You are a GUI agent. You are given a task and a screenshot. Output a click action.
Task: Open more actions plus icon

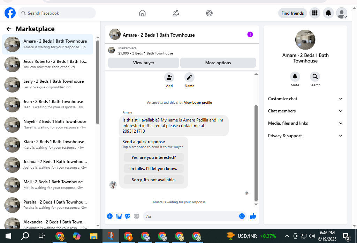tap(110, 216)
